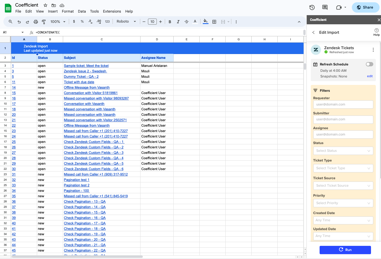Click the Share button
381x259 pixels.
(365, 7)
